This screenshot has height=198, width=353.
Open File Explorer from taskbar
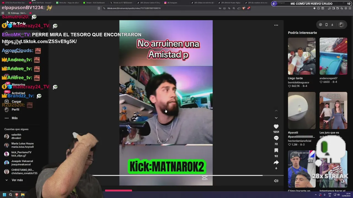pyautogui.click(x=23, y=195)
